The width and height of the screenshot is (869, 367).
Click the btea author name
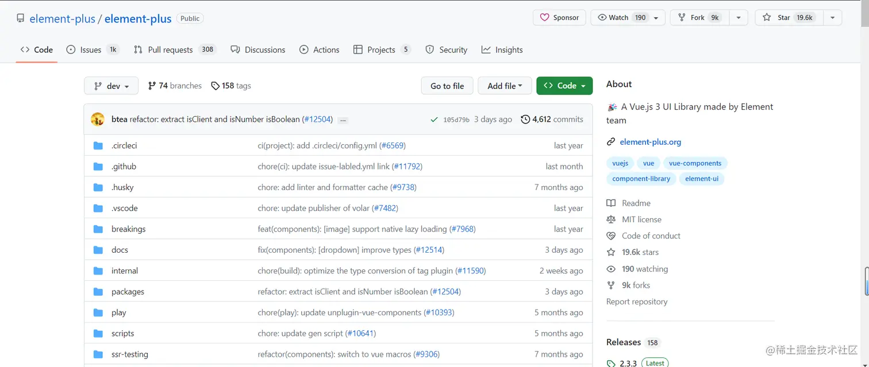click(120, 119)
